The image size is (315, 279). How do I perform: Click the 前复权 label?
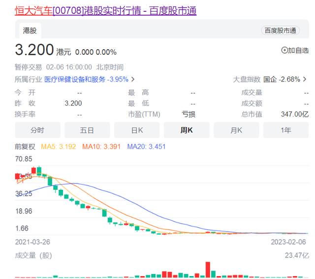tap(25, 146)
